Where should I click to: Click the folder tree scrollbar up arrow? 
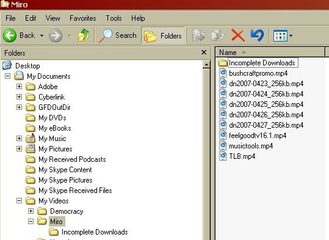pyautogui.click(x=206, y=65)
